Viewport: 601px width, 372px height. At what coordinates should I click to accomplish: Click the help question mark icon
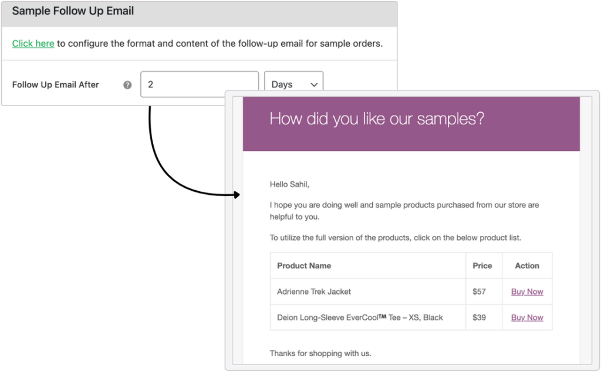coord(127,85)
